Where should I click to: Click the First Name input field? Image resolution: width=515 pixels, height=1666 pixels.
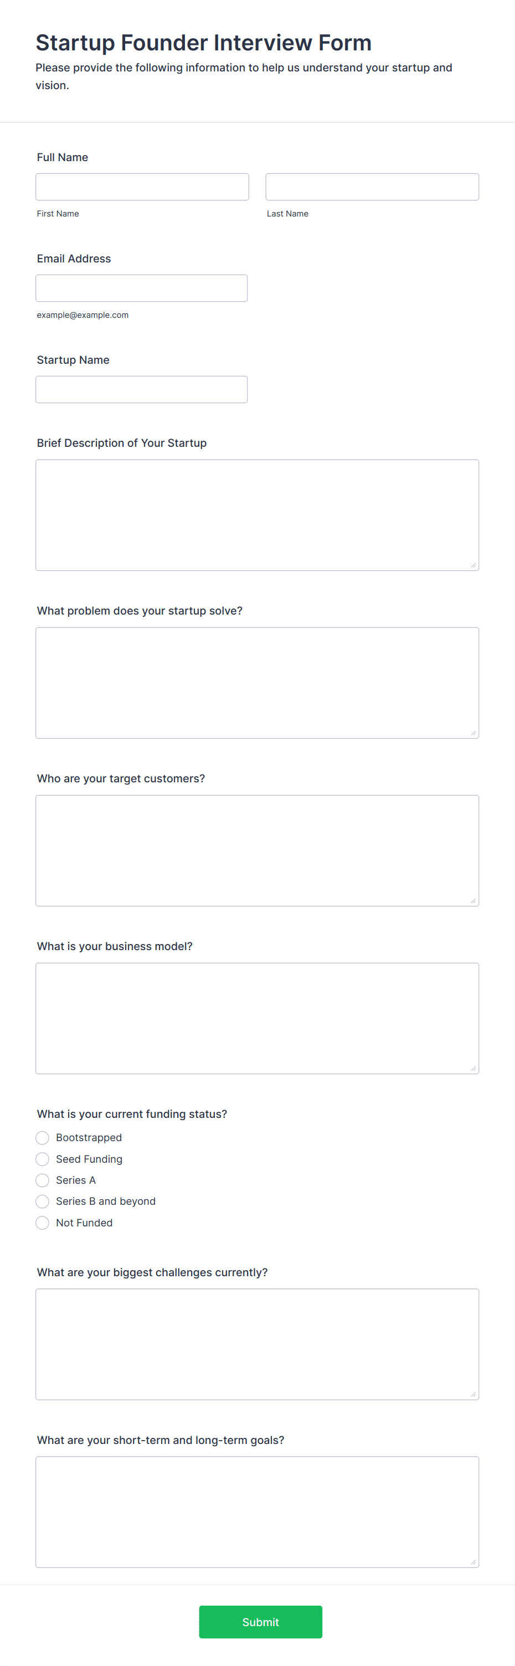pyautogui.click(x=142, y=187)
